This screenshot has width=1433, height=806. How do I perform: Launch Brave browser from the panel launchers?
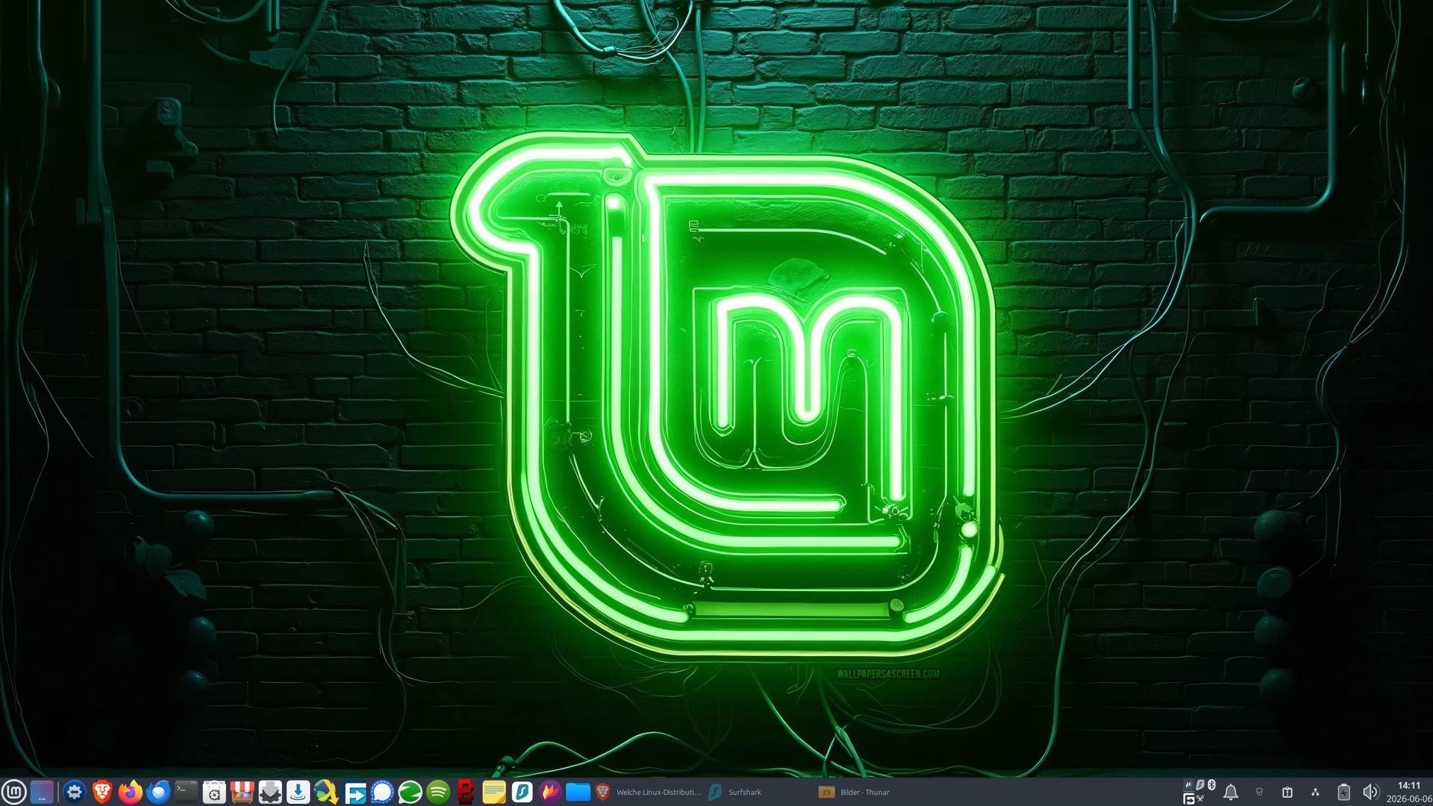point(102,792)
